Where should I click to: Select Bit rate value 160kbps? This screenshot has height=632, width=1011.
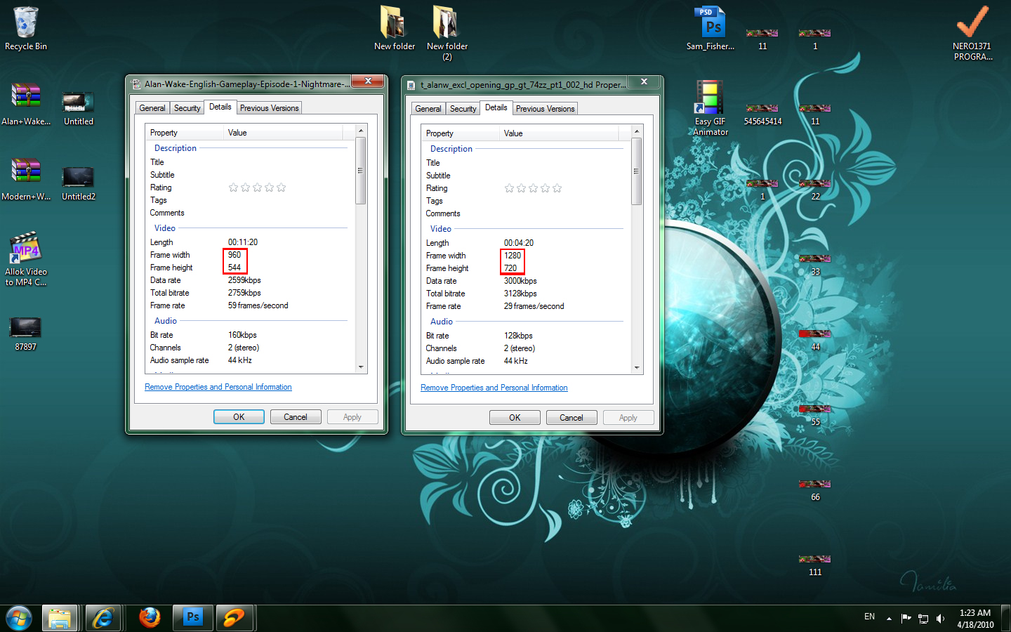pos(242,335)
